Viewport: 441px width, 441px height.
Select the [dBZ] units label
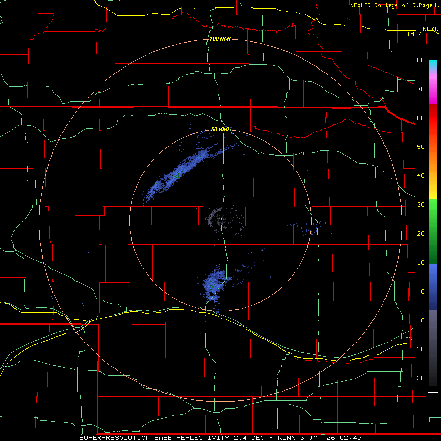tap(416, 34)
